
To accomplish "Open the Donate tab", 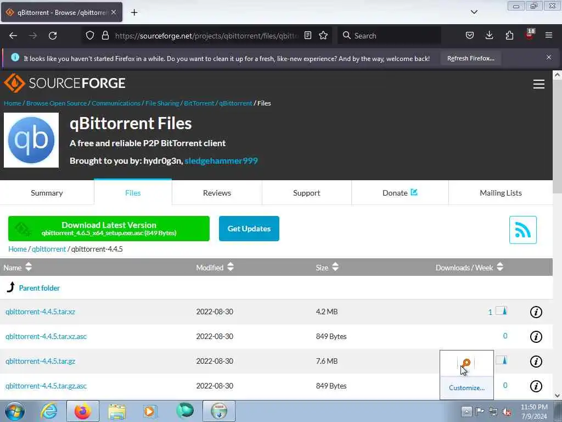I will (x=400, y=193).
